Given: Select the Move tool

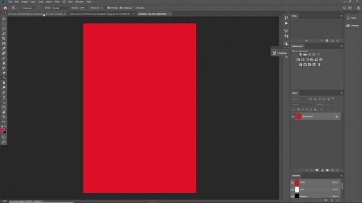Looking at the screenshot, I should tap(4, 19).
